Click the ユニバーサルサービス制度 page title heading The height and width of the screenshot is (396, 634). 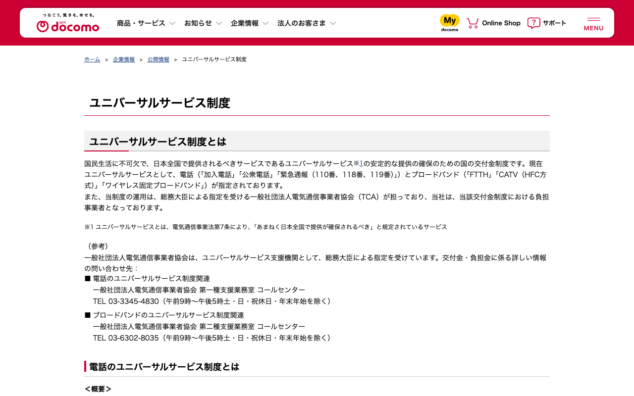(159, 103)
